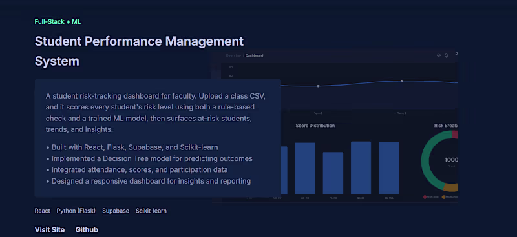Click the 80-89 score distribution bar

pos(361,168)
